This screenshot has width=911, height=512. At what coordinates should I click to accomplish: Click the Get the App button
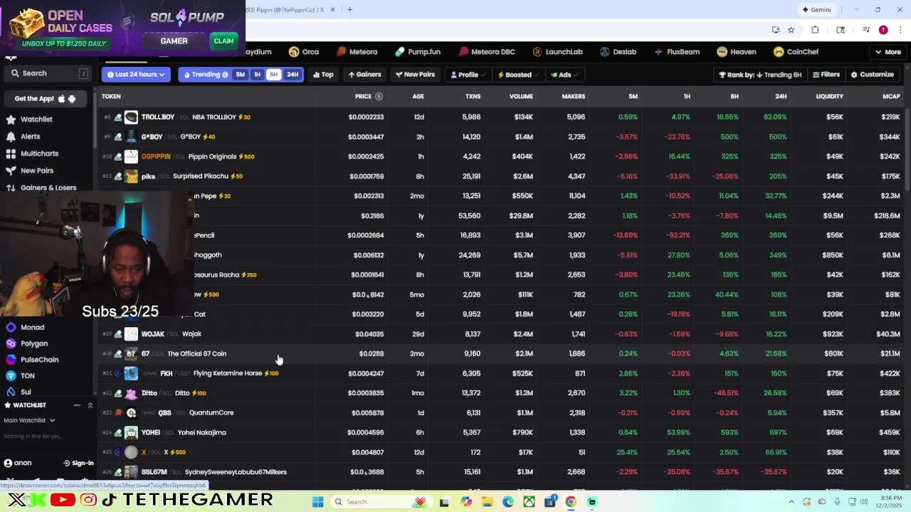(x=45, y=99)
